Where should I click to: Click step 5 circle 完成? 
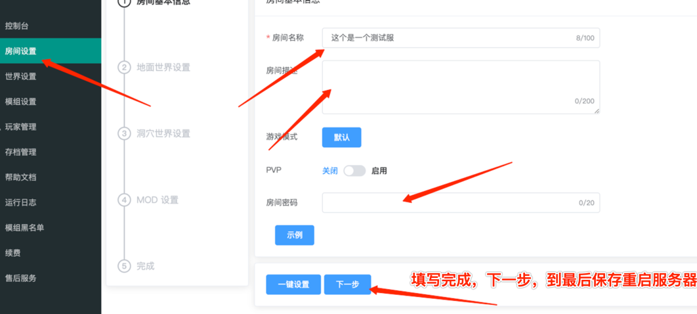click(x=124, y=266)
